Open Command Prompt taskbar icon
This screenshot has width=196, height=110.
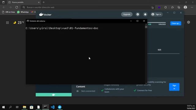(x=46, y=107)
